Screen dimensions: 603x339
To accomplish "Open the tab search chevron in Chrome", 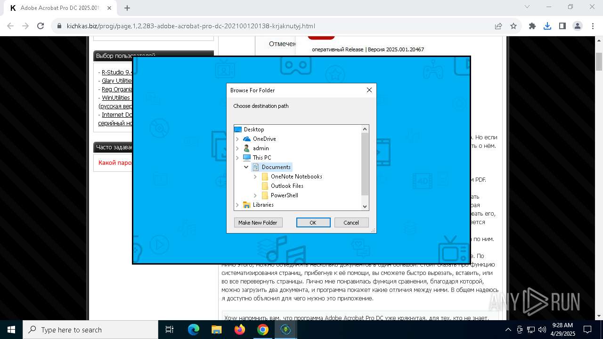I will [x=527, y=7].
